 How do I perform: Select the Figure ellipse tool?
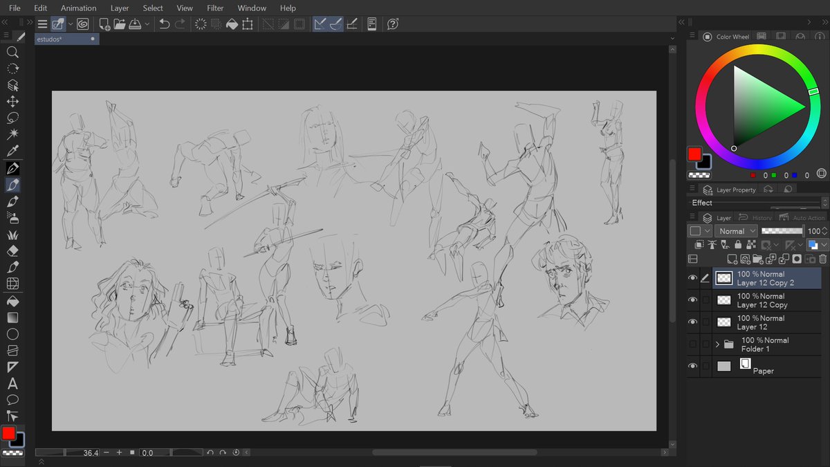pyautogui.click(x=12, y=334)
